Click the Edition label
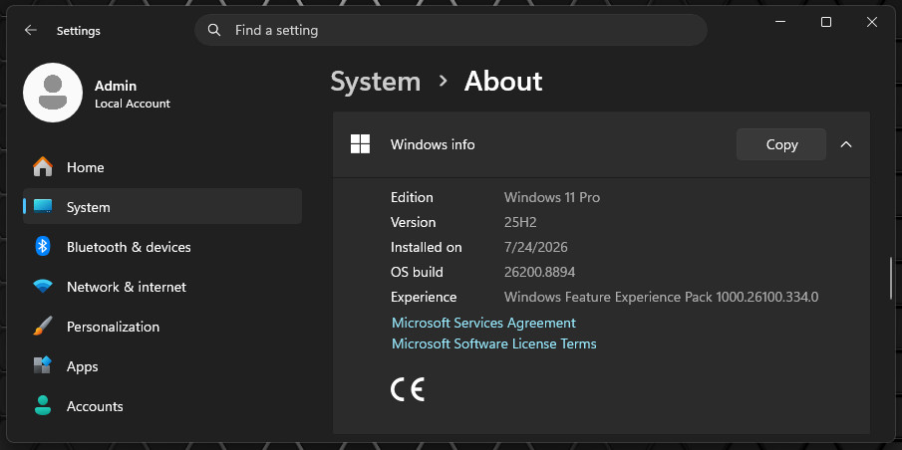The height and width of the screenshot is (450, 902). pos(412,197)
